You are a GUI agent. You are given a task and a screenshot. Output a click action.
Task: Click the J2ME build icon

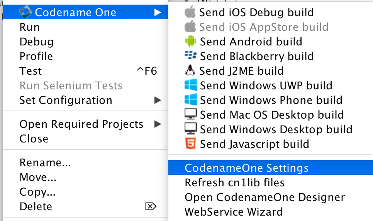click(x=190, y=71)
